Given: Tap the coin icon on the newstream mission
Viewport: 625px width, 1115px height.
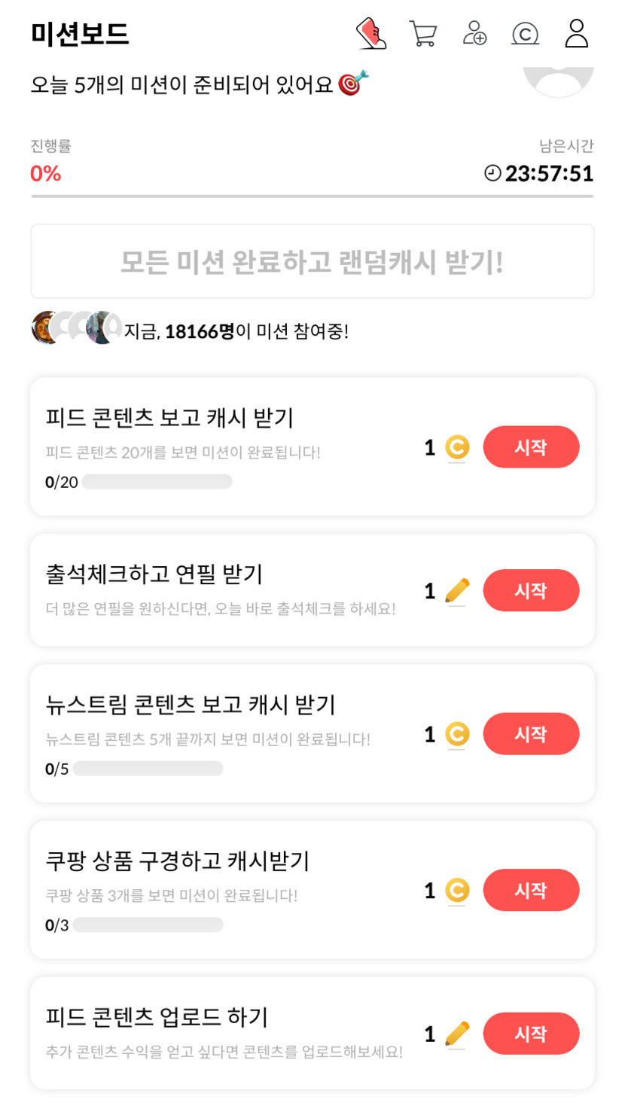Looking at the screenshot, I should [457, 734].
